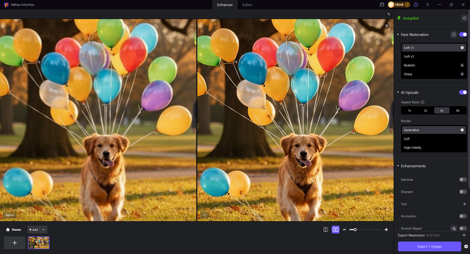
Task: Click the Autopilot reset/refresh icon
Action: 464,18
